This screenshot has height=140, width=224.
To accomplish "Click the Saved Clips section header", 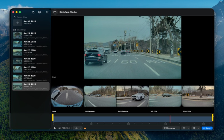I will pos(22,30).
